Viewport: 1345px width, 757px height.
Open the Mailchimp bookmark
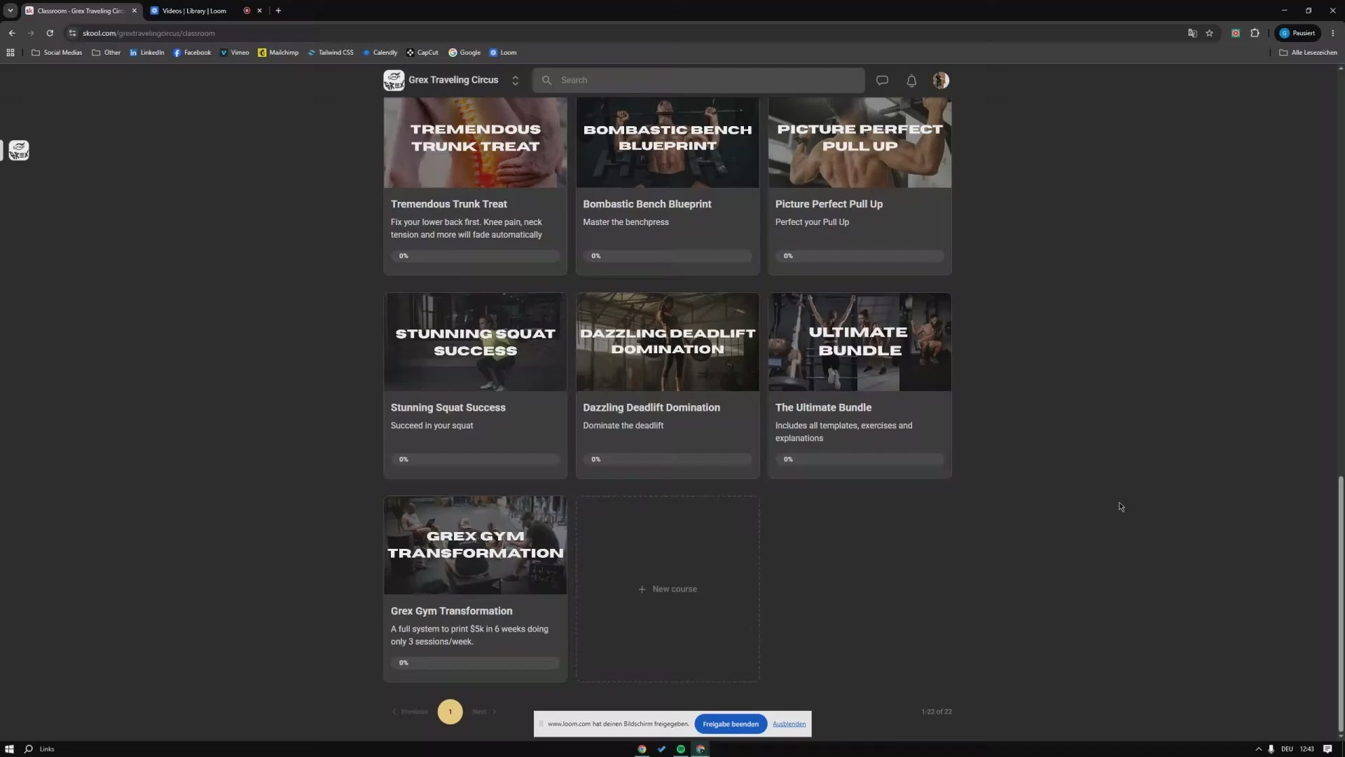coord(278,53)
